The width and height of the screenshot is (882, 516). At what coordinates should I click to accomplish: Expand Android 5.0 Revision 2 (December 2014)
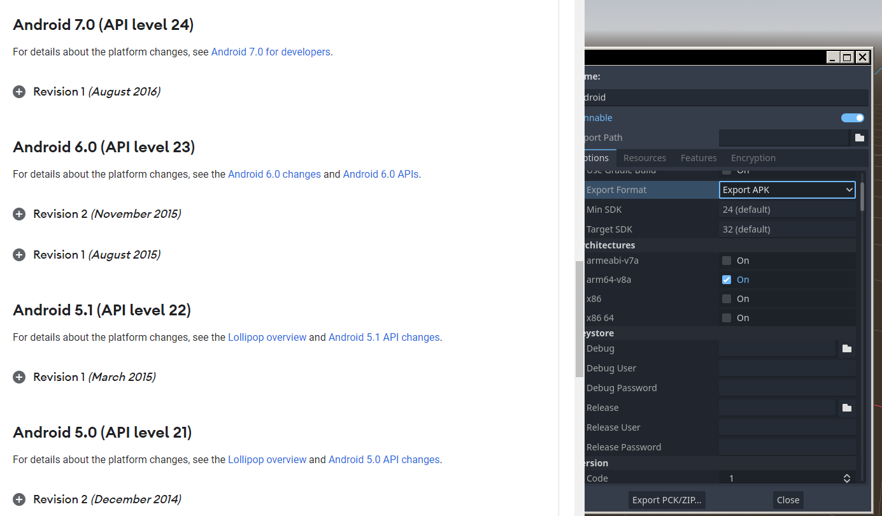click(20, 499)
